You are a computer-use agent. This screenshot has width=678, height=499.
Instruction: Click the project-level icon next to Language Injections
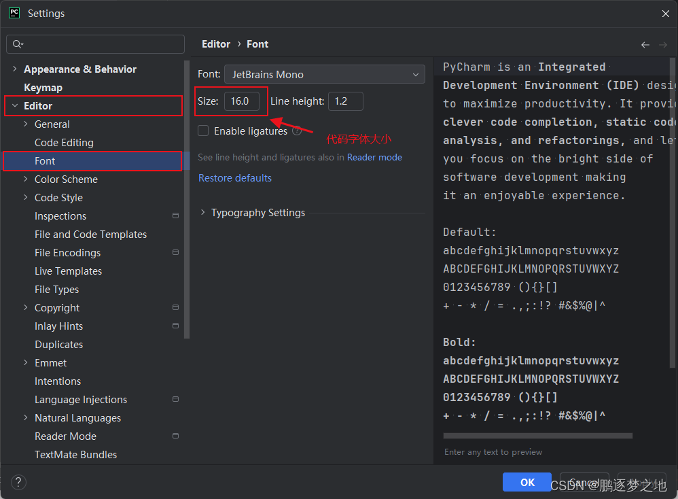pos(175,399)
